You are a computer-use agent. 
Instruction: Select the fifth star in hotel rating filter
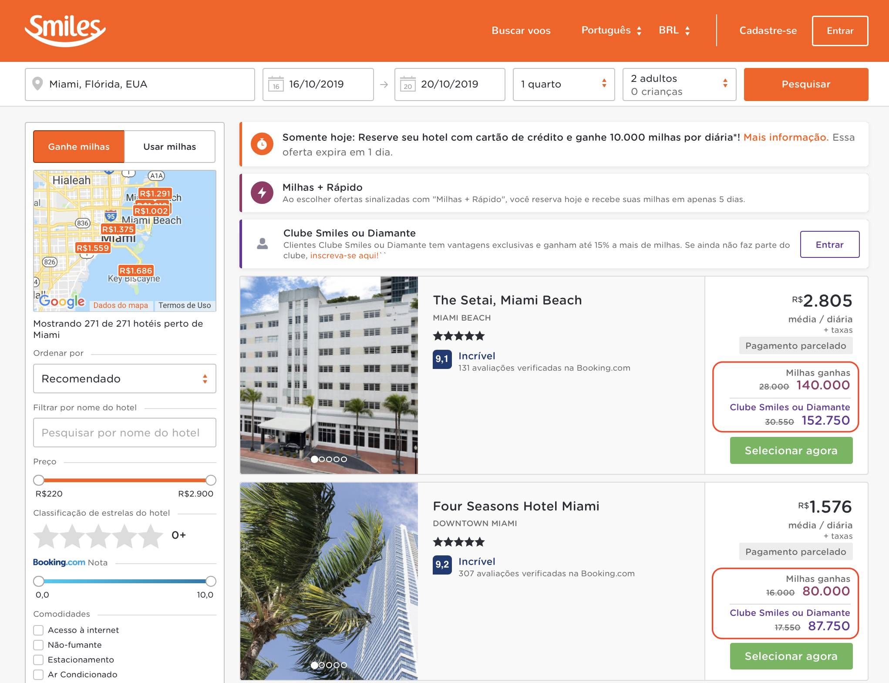pos(151,536)
